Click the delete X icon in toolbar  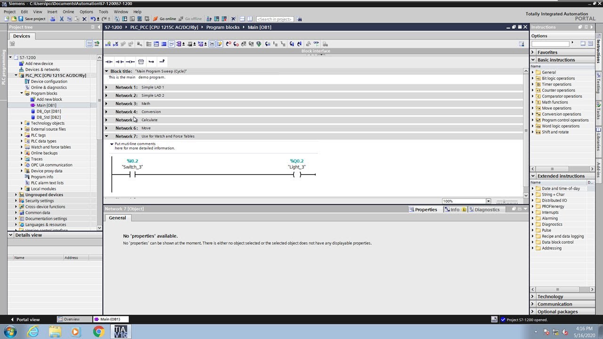(x=84, y=19)
